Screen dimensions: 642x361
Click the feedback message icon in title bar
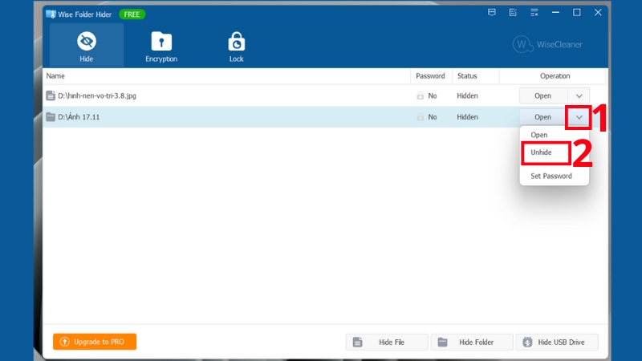[492, 13]
